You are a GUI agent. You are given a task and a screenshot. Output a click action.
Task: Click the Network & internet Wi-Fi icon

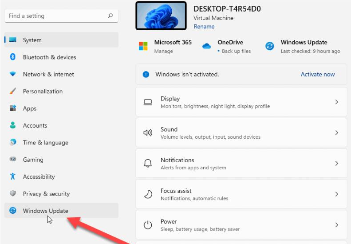pyautogui.click(x=13, y=74)
